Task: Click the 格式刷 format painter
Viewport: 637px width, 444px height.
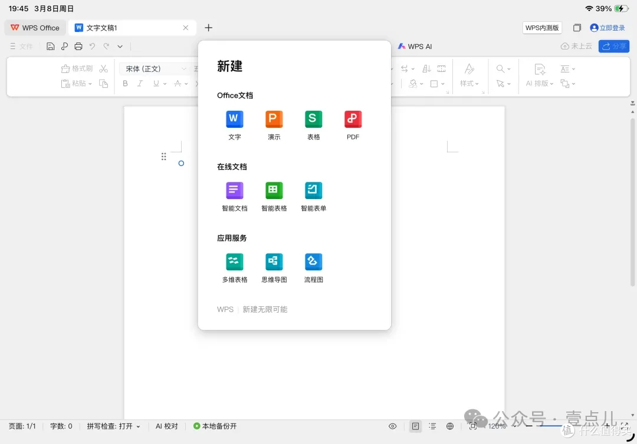Action: (x=77, y=68)
